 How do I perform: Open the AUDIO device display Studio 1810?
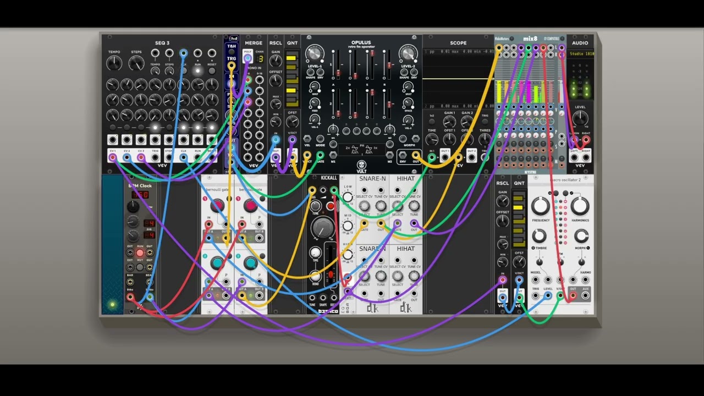point(581,54)
